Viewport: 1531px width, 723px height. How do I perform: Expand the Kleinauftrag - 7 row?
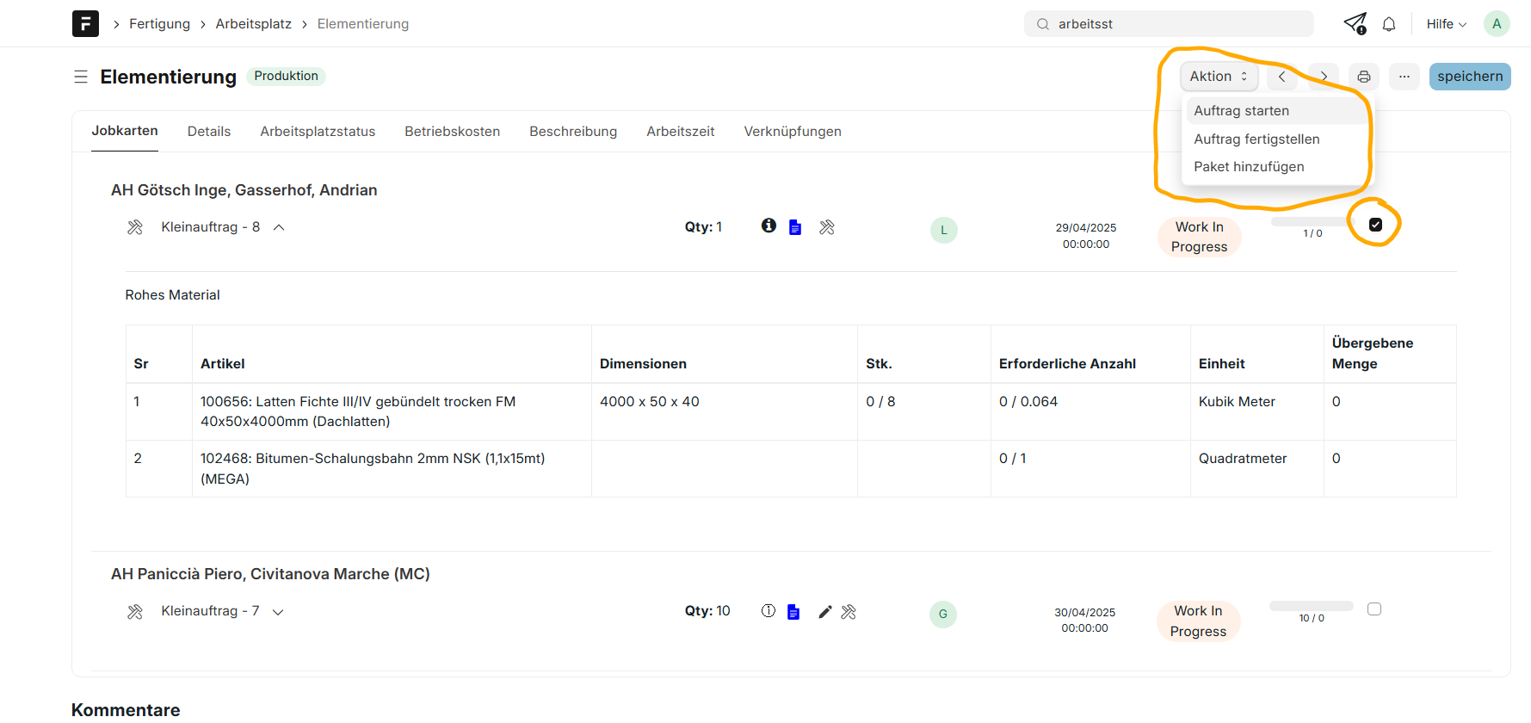coord(278,612)
